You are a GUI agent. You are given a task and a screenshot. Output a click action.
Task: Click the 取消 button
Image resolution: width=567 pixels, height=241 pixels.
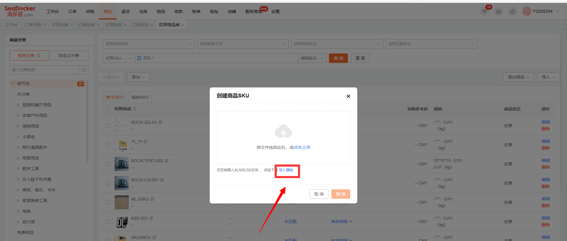319,194
